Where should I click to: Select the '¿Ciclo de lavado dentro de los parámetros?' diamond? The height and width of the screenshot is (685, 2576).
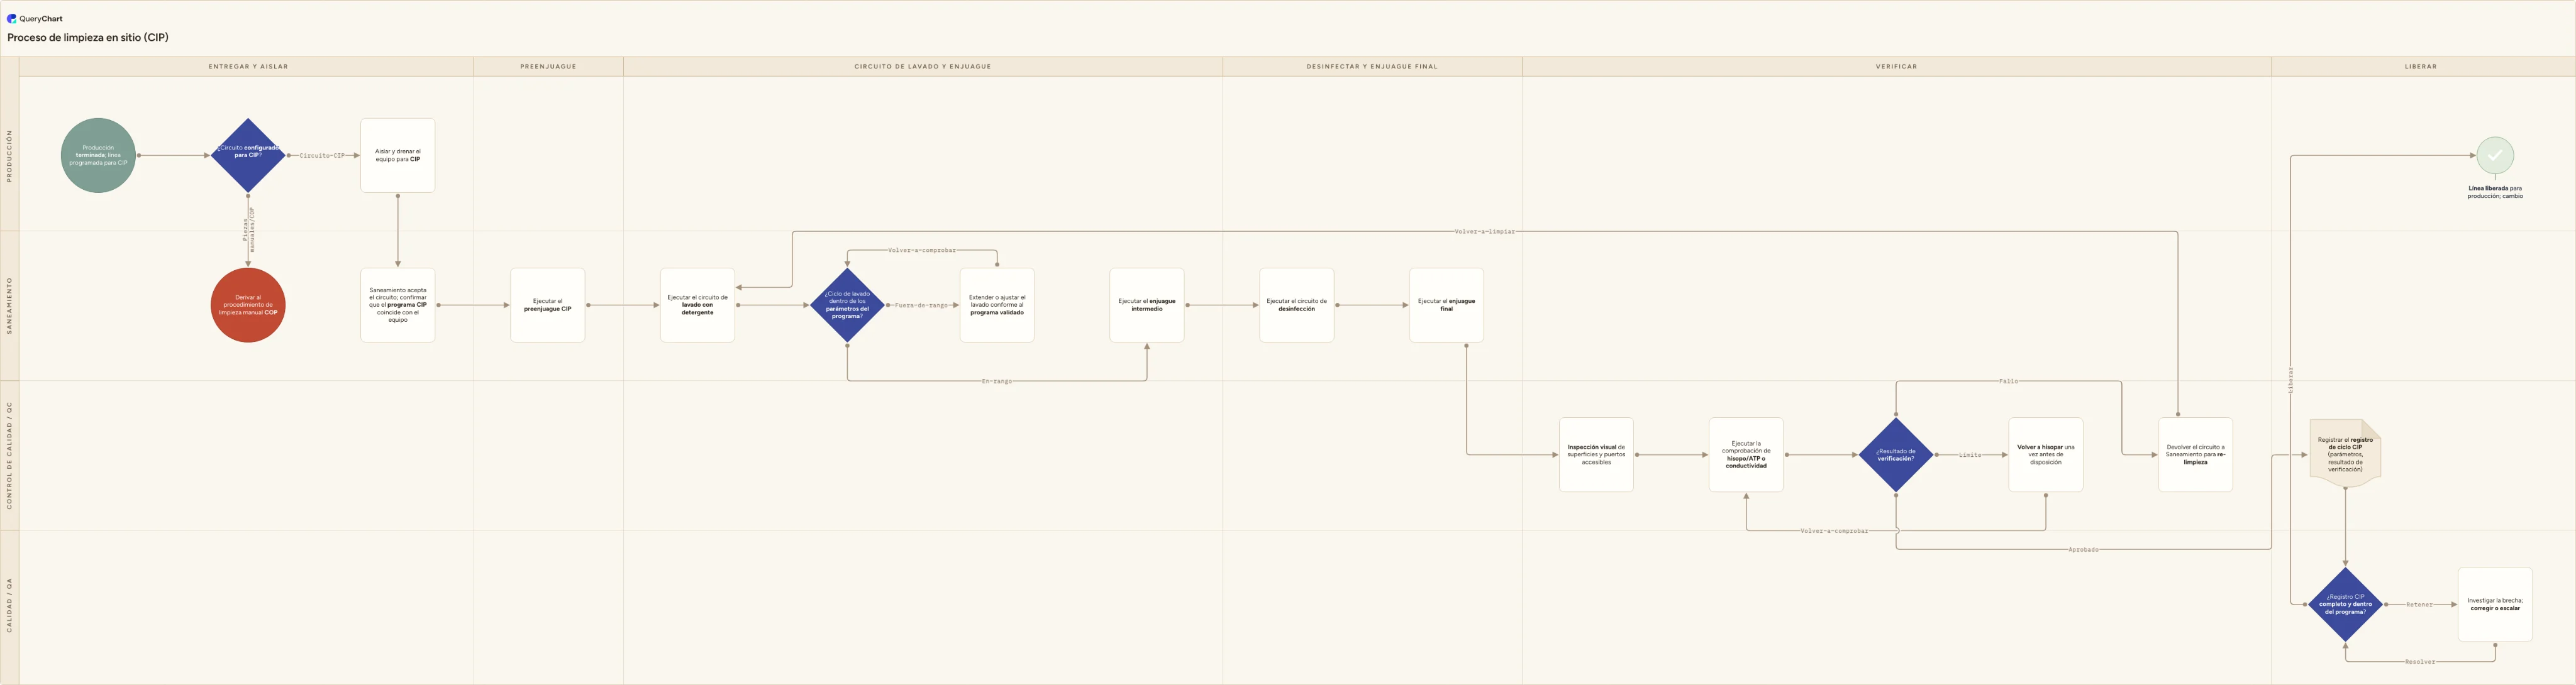(847, 305)
